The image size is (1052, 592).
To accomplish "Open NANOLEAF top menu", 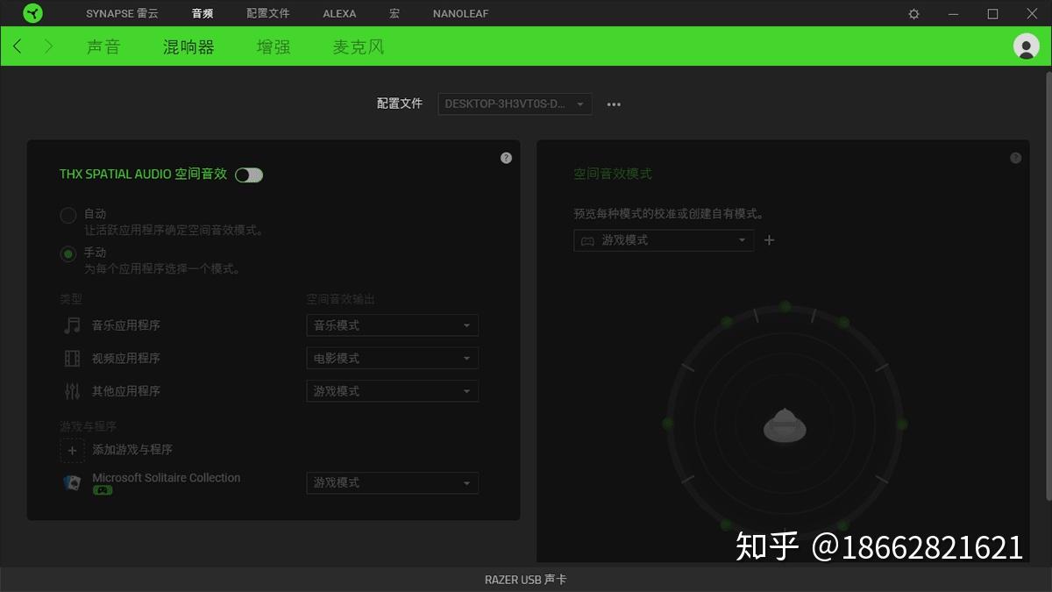I will pyautogui.click(x=461, y=14).
